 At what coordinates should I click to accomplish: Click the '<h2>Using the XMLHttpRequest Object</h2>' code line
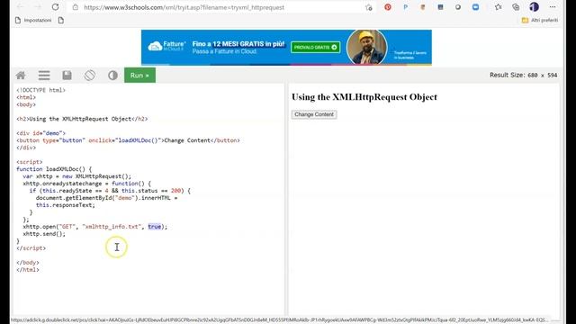pyautogui.click(x=82, y=119)
